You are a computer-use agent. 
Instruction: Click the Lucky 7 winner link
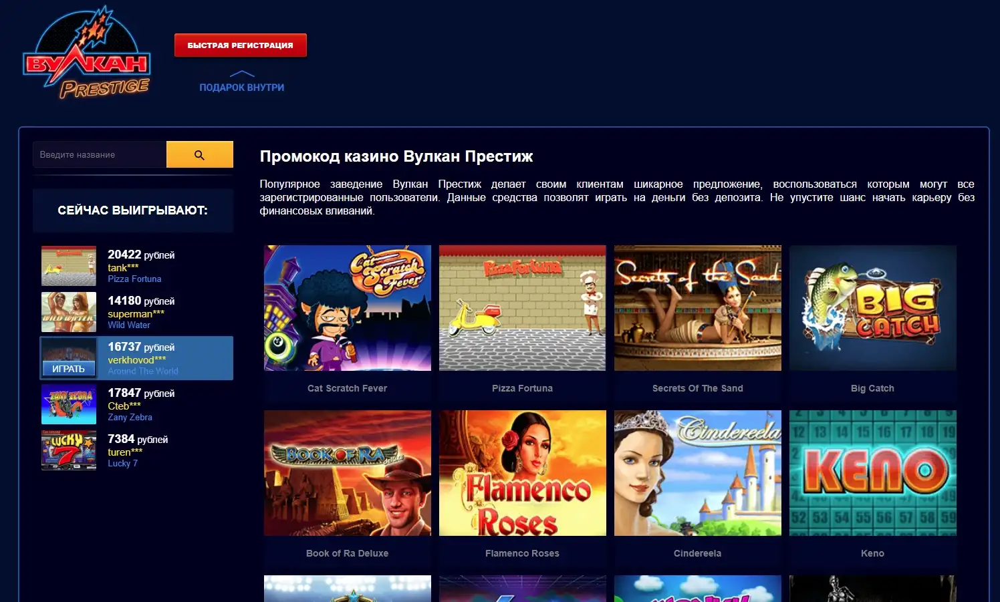[x=122, y=464]
